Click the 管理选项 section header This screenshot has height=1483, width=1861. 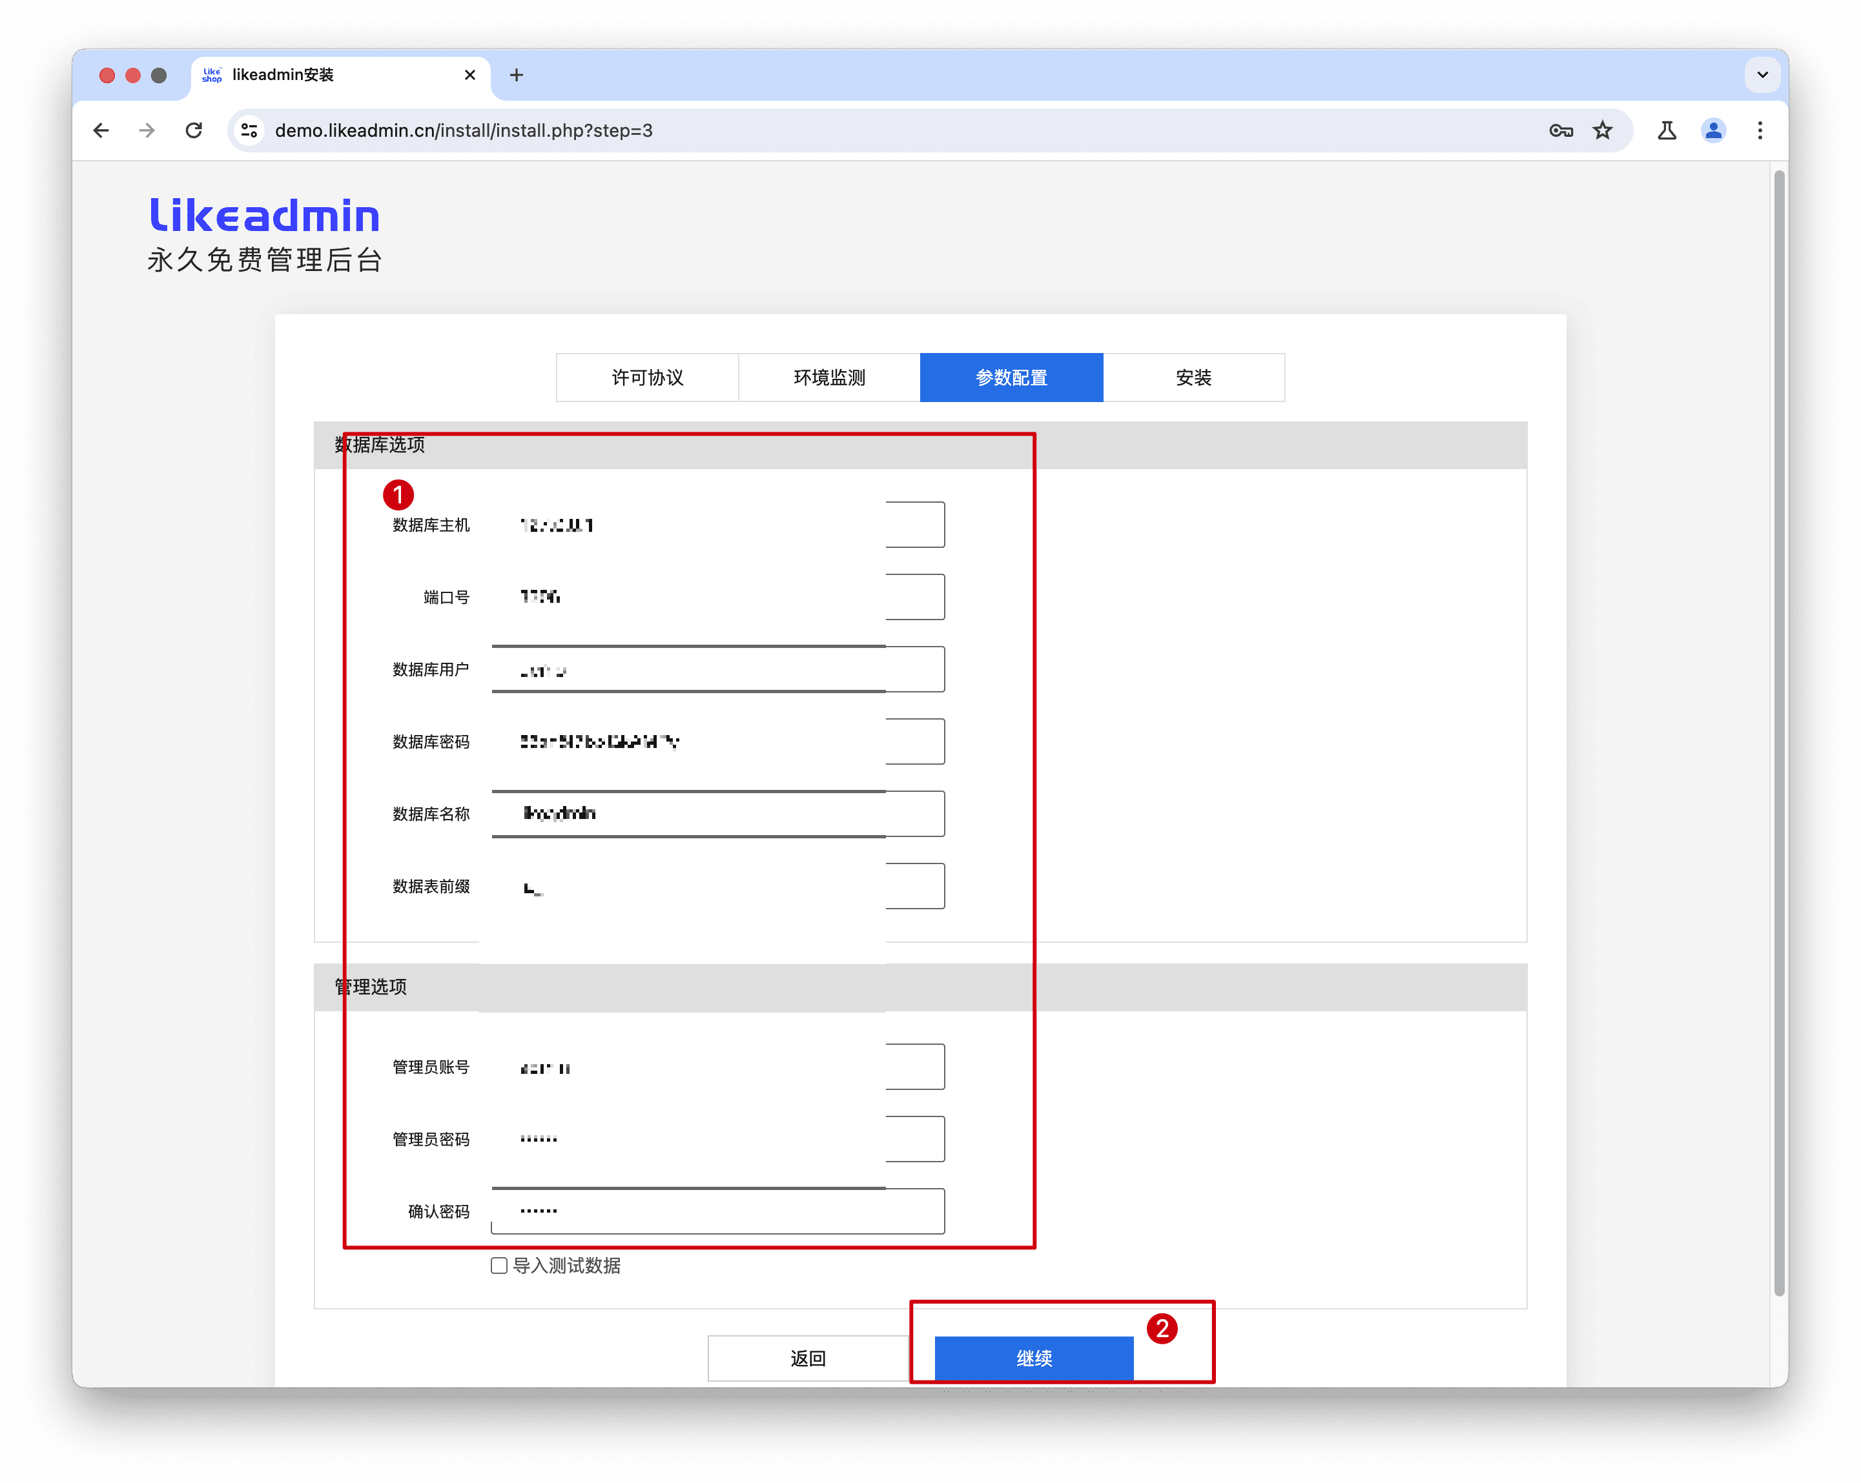point(921,987)
